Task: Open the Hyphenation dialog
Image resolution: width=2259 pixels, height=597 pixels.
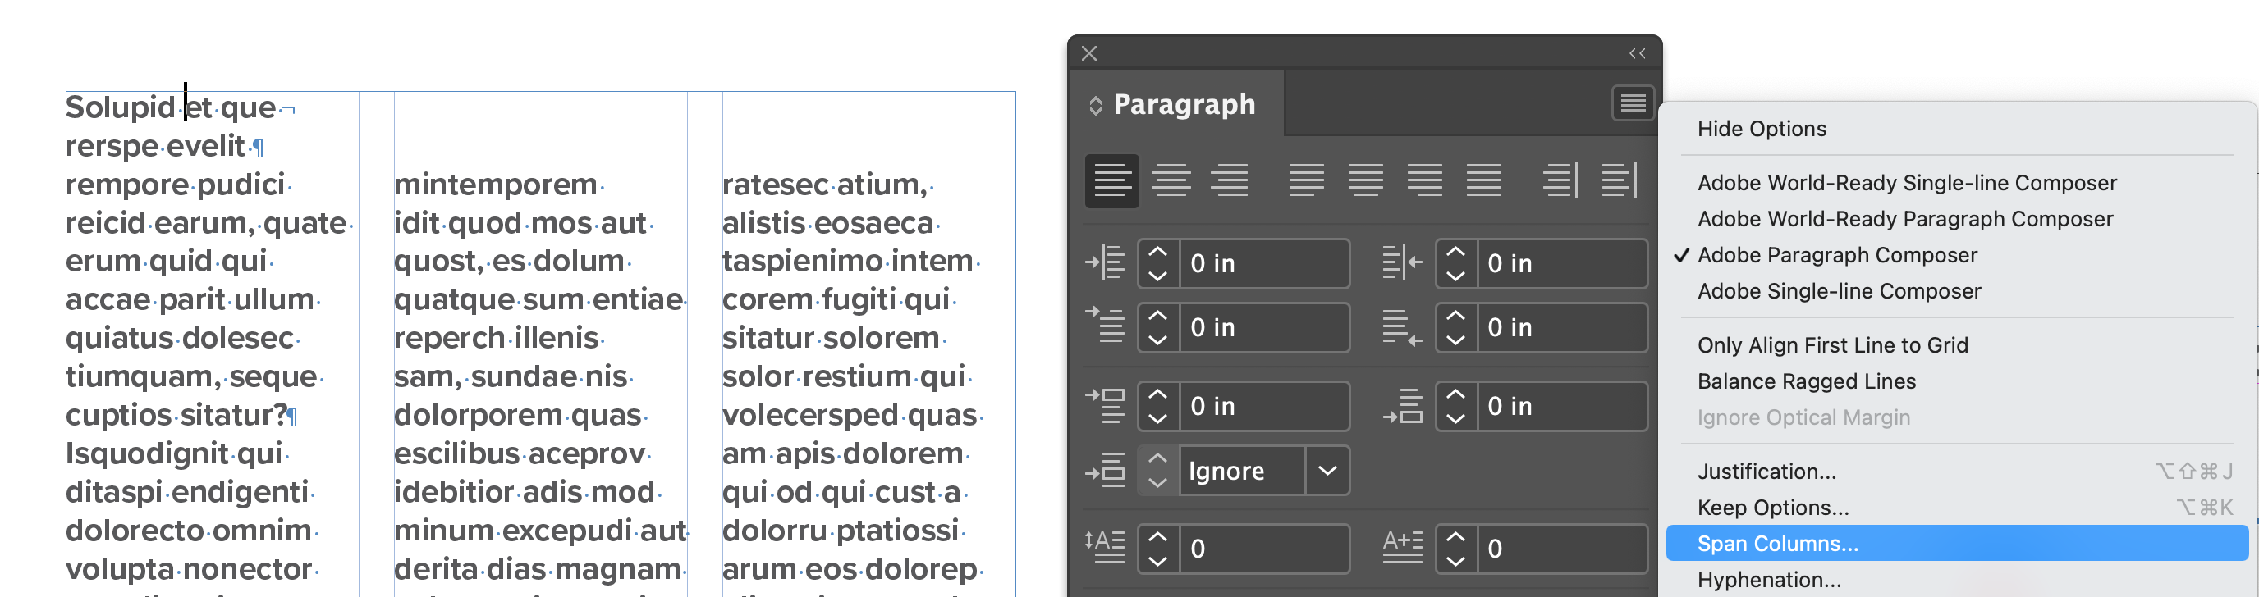Action: tap(1769, 579)
